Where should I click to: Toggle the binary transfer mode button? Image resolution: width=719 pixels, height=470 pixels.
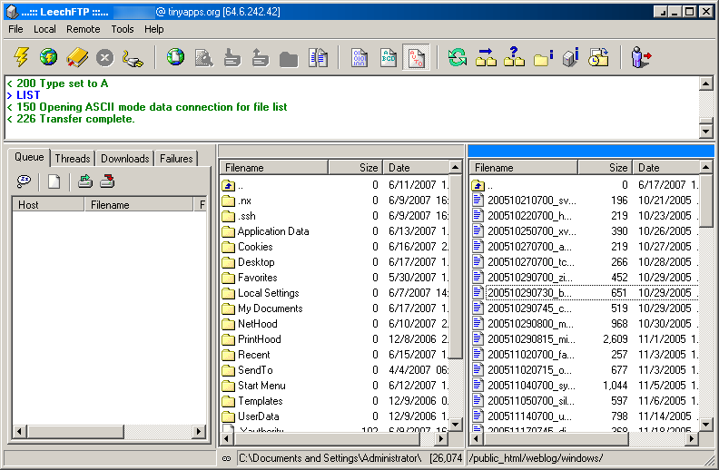[x=359, y=58]
